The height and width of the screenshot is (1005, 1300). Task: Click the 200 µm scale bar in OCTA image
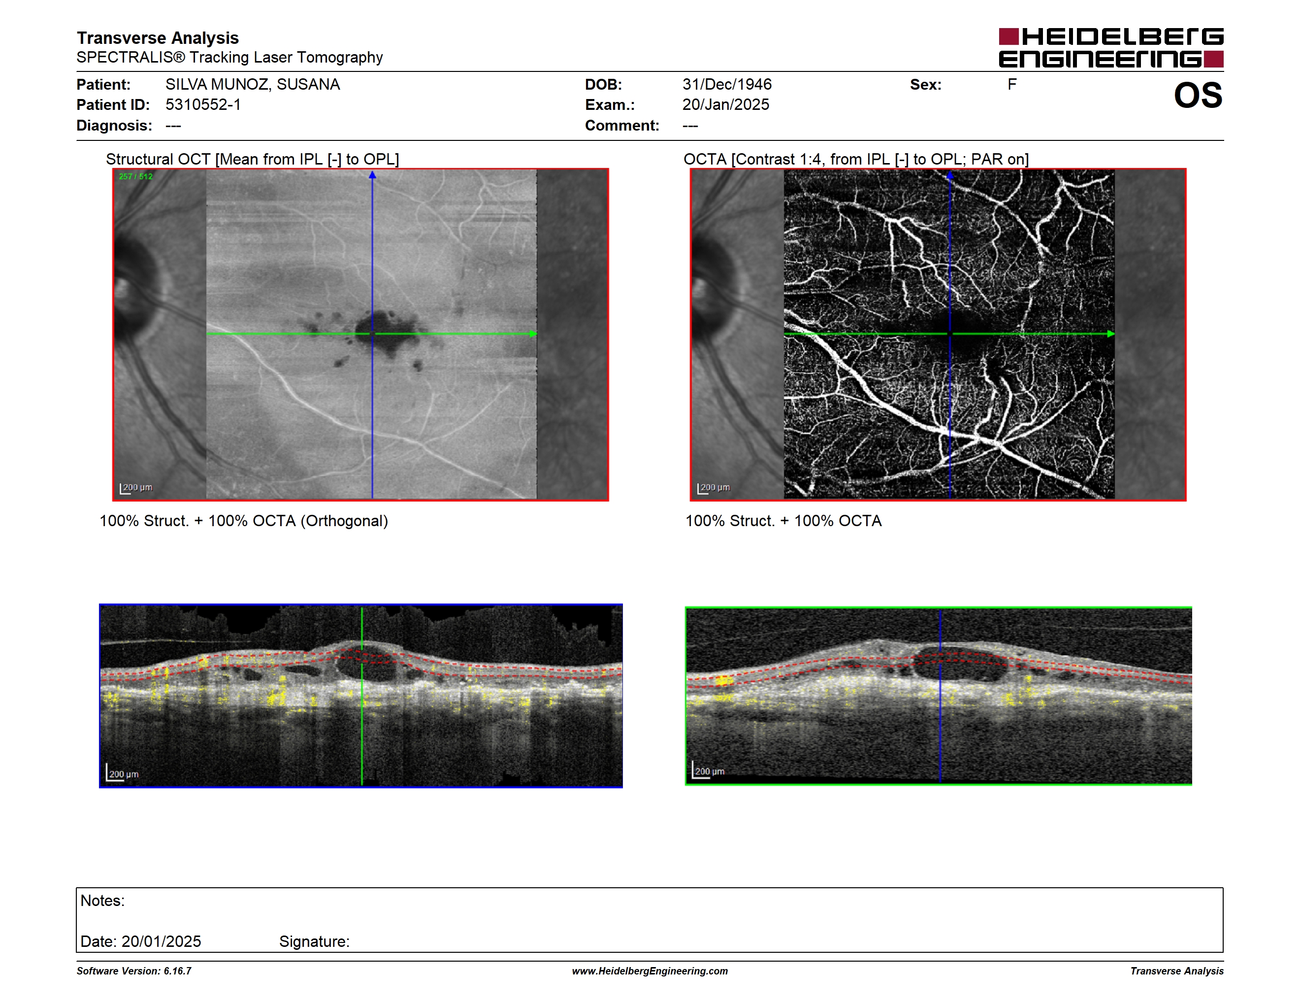[x=714, y=488]
